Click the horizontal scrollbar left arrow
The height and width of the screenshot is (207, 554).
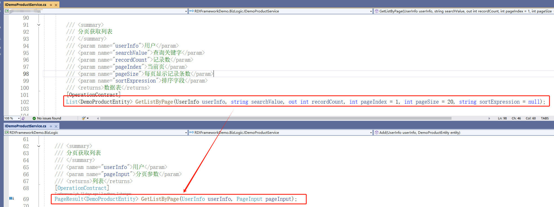tap(98, 118)
